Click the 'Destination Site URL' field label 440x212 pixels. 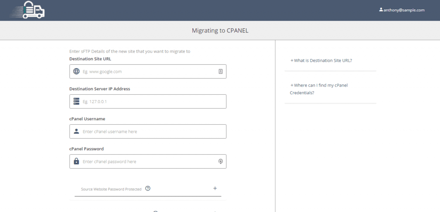tap(90, 59)
